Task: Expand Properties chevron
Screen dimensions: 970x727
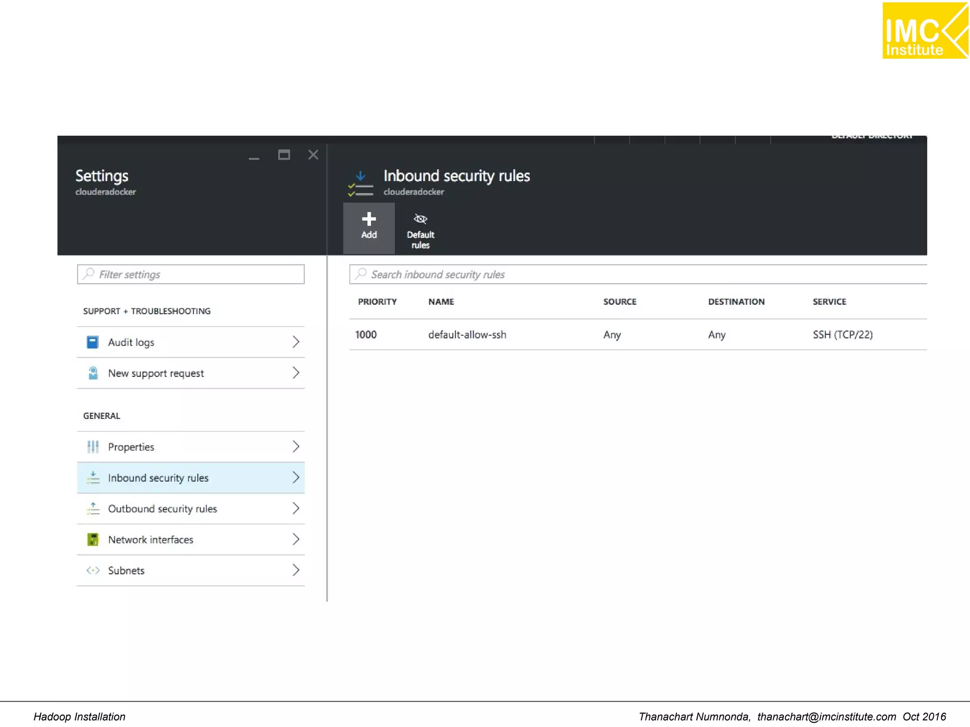Action: click(x=296, y=446)
